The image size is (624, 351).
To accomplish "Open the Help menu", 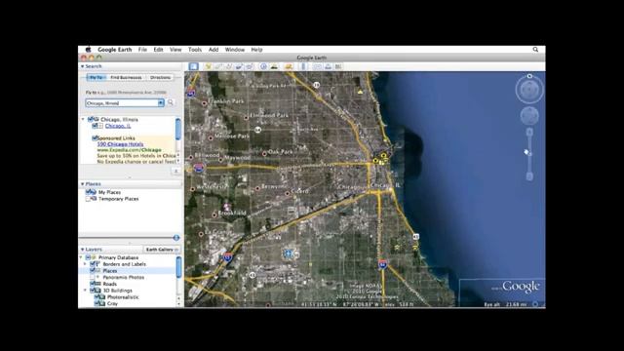I will tap(256, 50).
